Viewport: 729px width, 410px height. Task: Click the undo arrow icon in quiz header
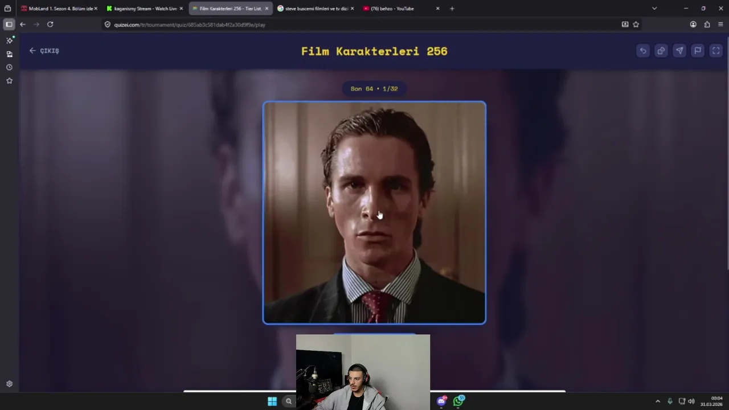(x=643, y=51)
